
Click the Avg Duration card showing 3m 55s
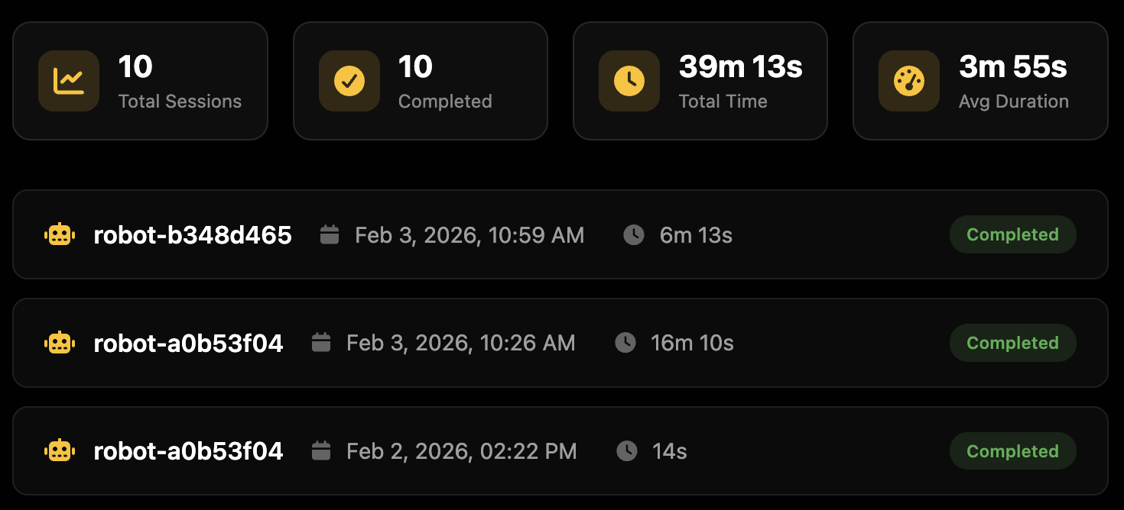coord(981,80)
